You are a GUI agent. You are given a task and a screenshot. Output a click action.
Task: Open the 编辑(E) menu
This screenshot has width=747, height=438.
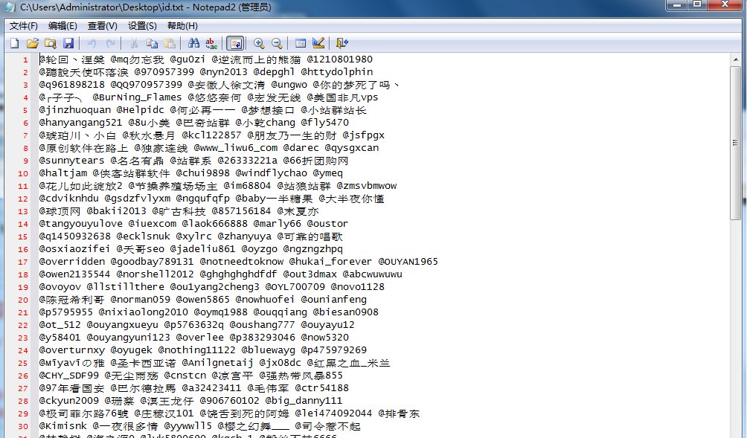[63, 26]
